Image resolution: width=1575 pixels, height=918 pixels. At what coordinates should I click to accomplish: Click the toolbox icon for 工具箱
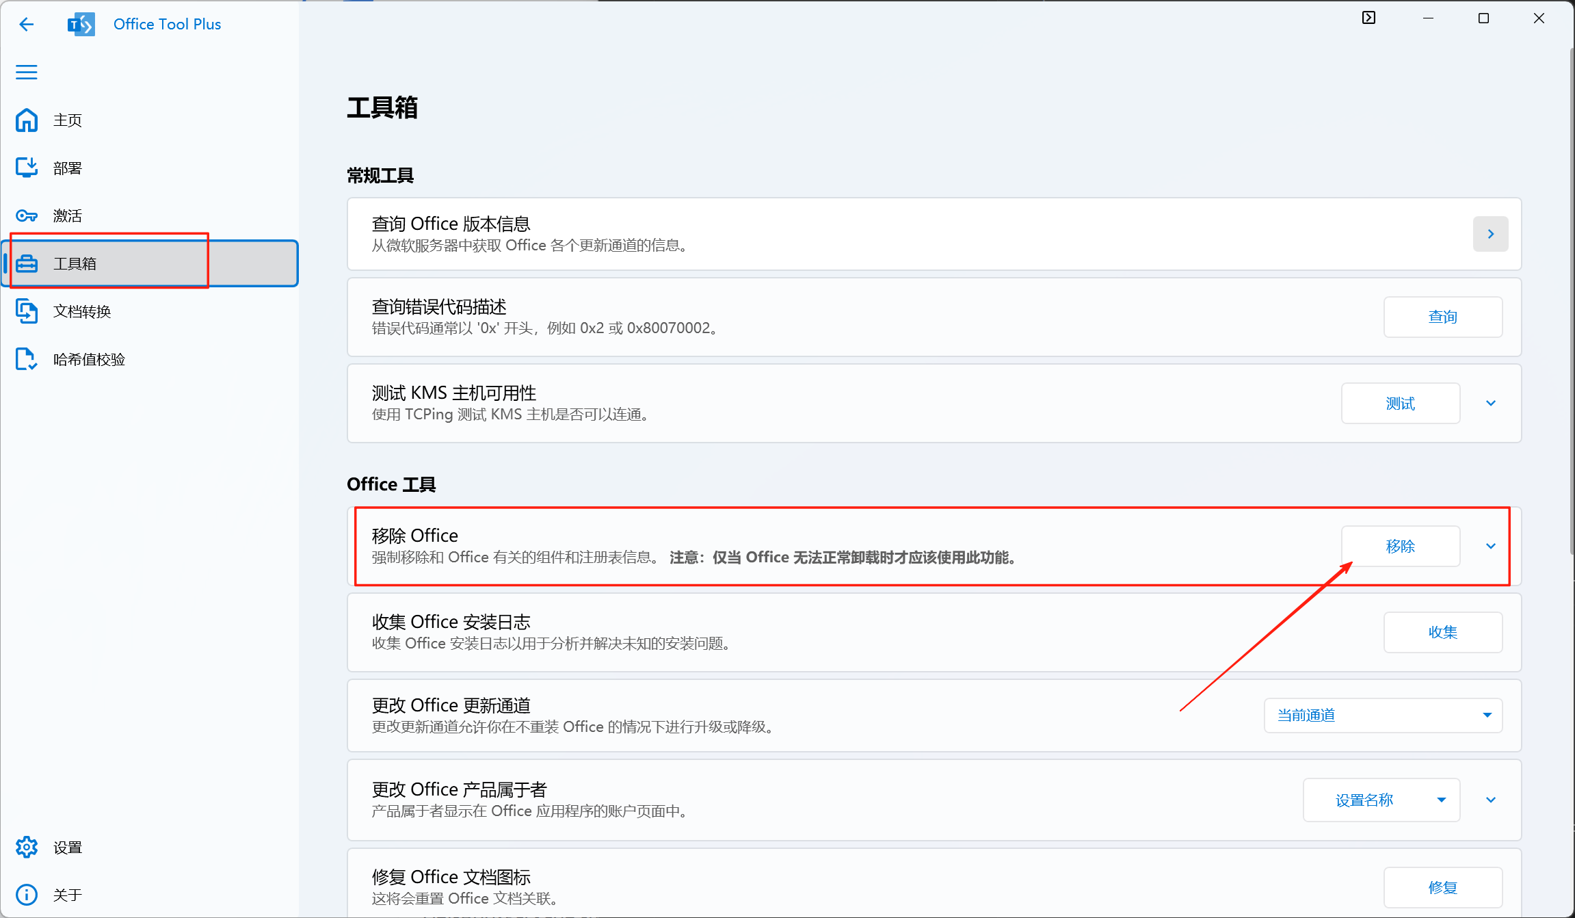27,263
